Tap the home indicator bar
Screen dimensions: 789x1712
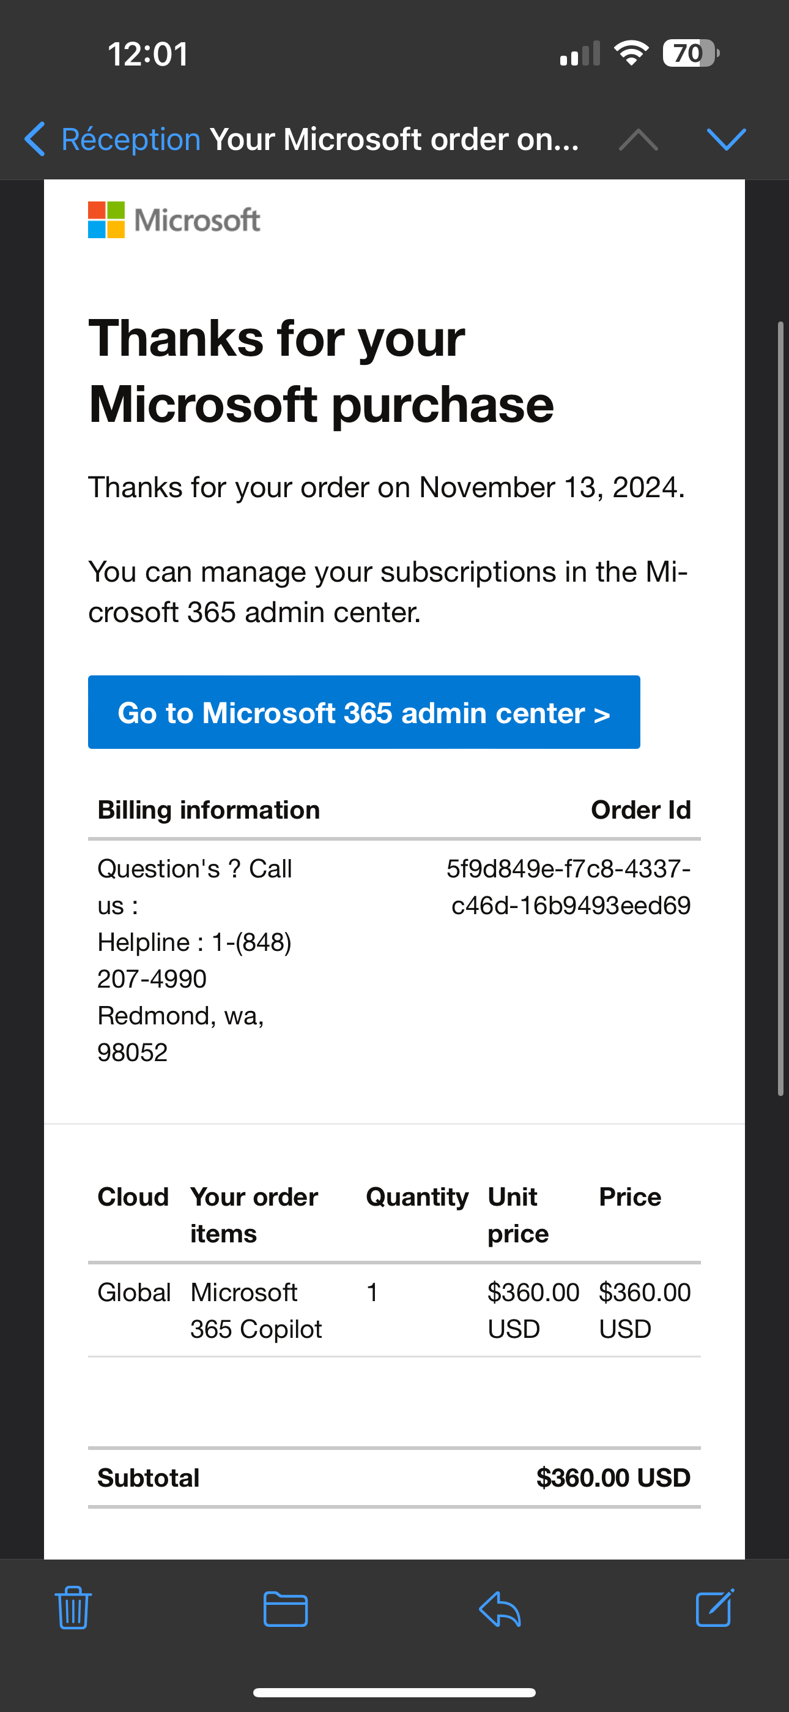click(x=394, y=1693)
